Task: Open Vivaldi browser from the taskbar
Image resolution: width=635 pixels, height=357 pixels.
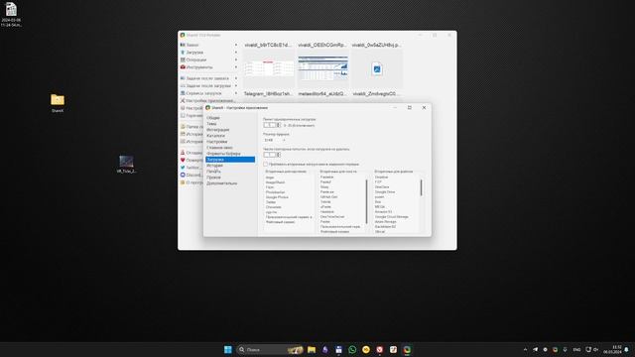Action: tap(379, 350)
